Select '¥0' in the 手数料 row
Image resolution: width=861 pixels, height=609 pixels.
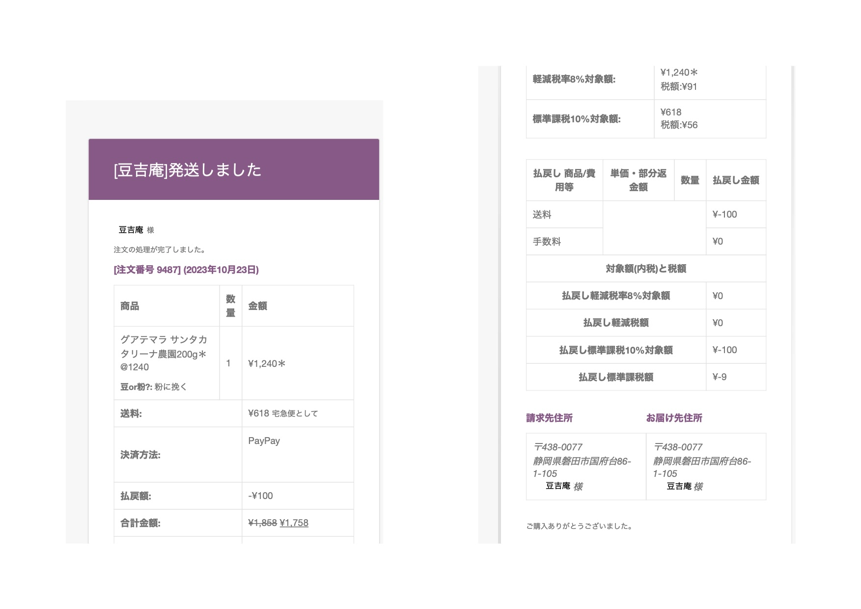tap(718, 241)
